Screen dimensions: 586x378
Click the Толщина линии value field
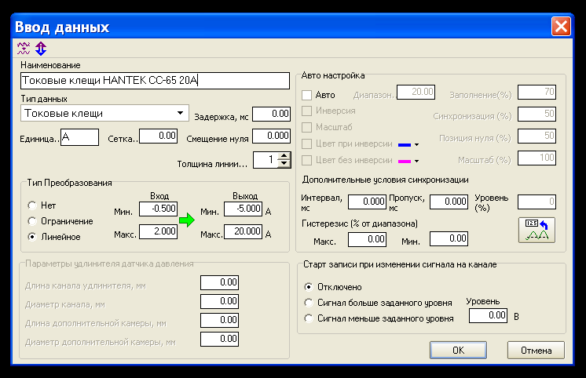[x=266, y=160]
